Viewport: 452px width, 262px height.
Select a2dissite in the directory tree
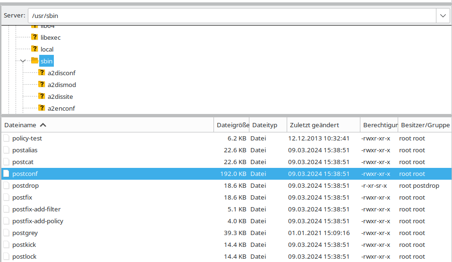[x=60, y=96]
